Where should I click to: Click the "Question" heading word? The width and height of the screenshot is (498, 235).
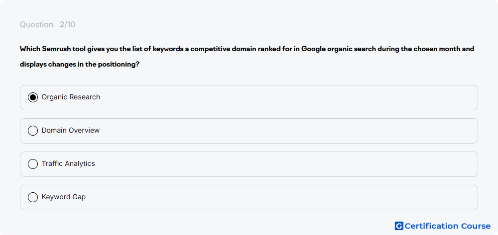click(x=36, y=25)
